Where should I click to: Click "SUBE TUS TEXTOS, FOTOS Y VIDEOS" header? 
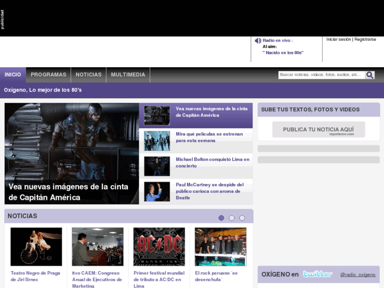coord(310,109)
